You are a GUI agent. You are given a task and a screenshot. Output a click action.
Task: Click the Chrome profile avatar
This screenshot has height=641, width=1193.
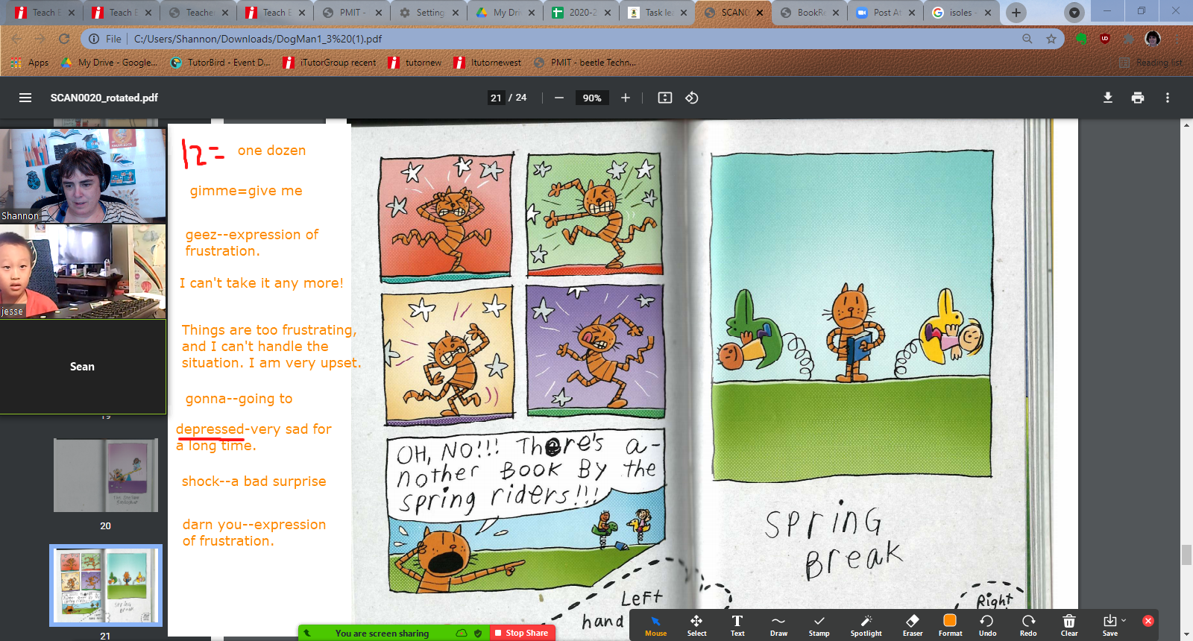(x=1153, y=39)
